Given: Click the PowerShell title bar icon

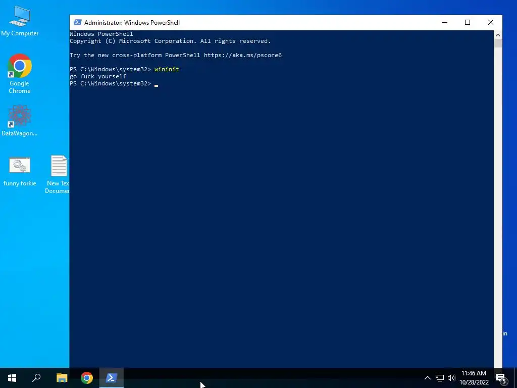Looking at the screenshot, I should 77,22.
